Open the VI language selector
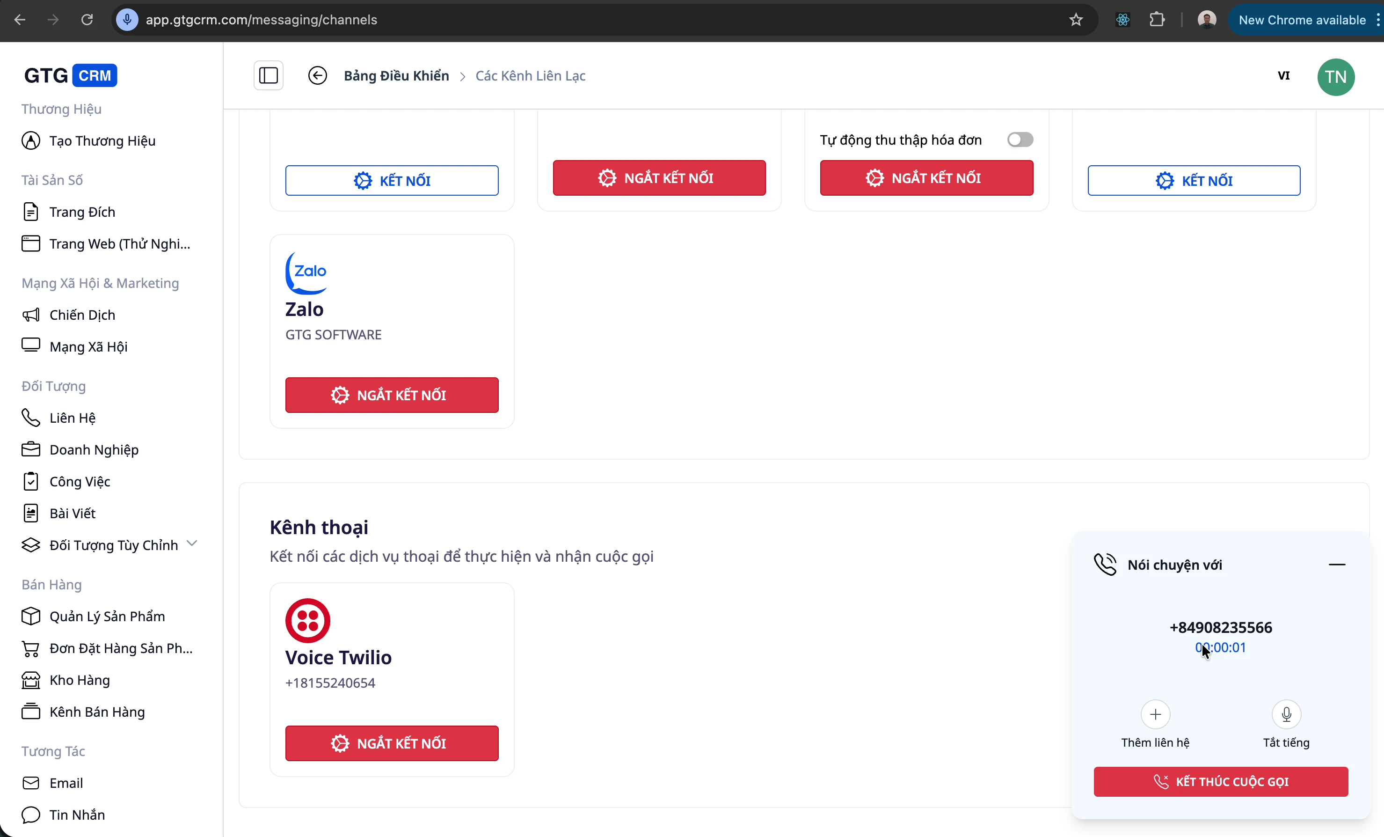Viewport: 1384px width, 837px height. [1285, 75]
